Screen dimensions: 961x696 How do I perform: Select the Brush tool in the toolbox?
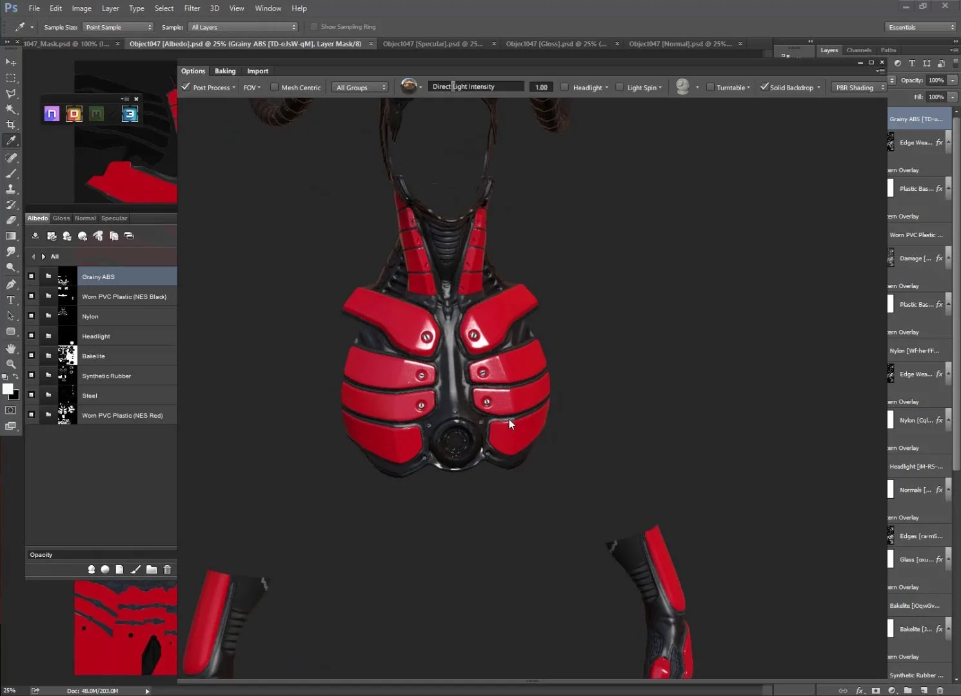tap(11, 173)
